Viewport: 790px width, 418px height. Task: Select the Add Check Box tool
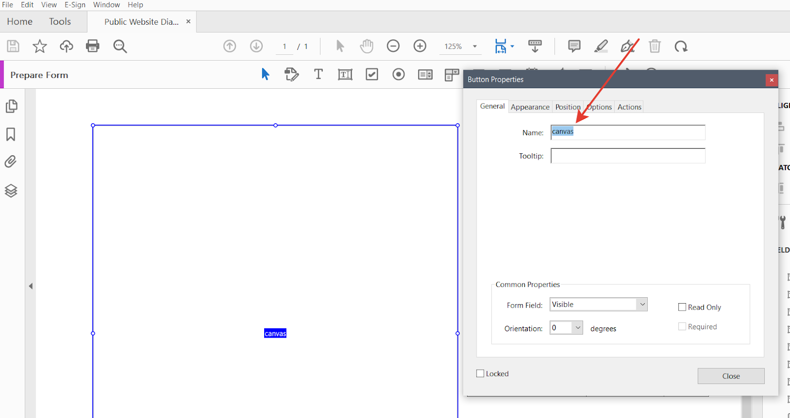[x=372, y=74]
